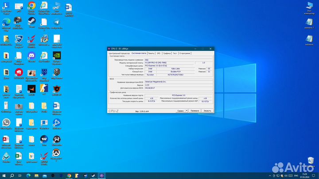Switch to the Центральный процессор tab in CPU-Z
This screenshot has height=179, width=319.
click(119, 53)
